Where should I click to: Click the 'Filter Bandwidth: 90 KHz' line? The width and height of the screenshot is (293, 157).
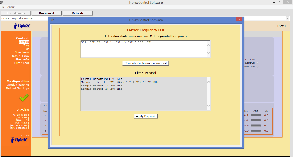[102, 79]
